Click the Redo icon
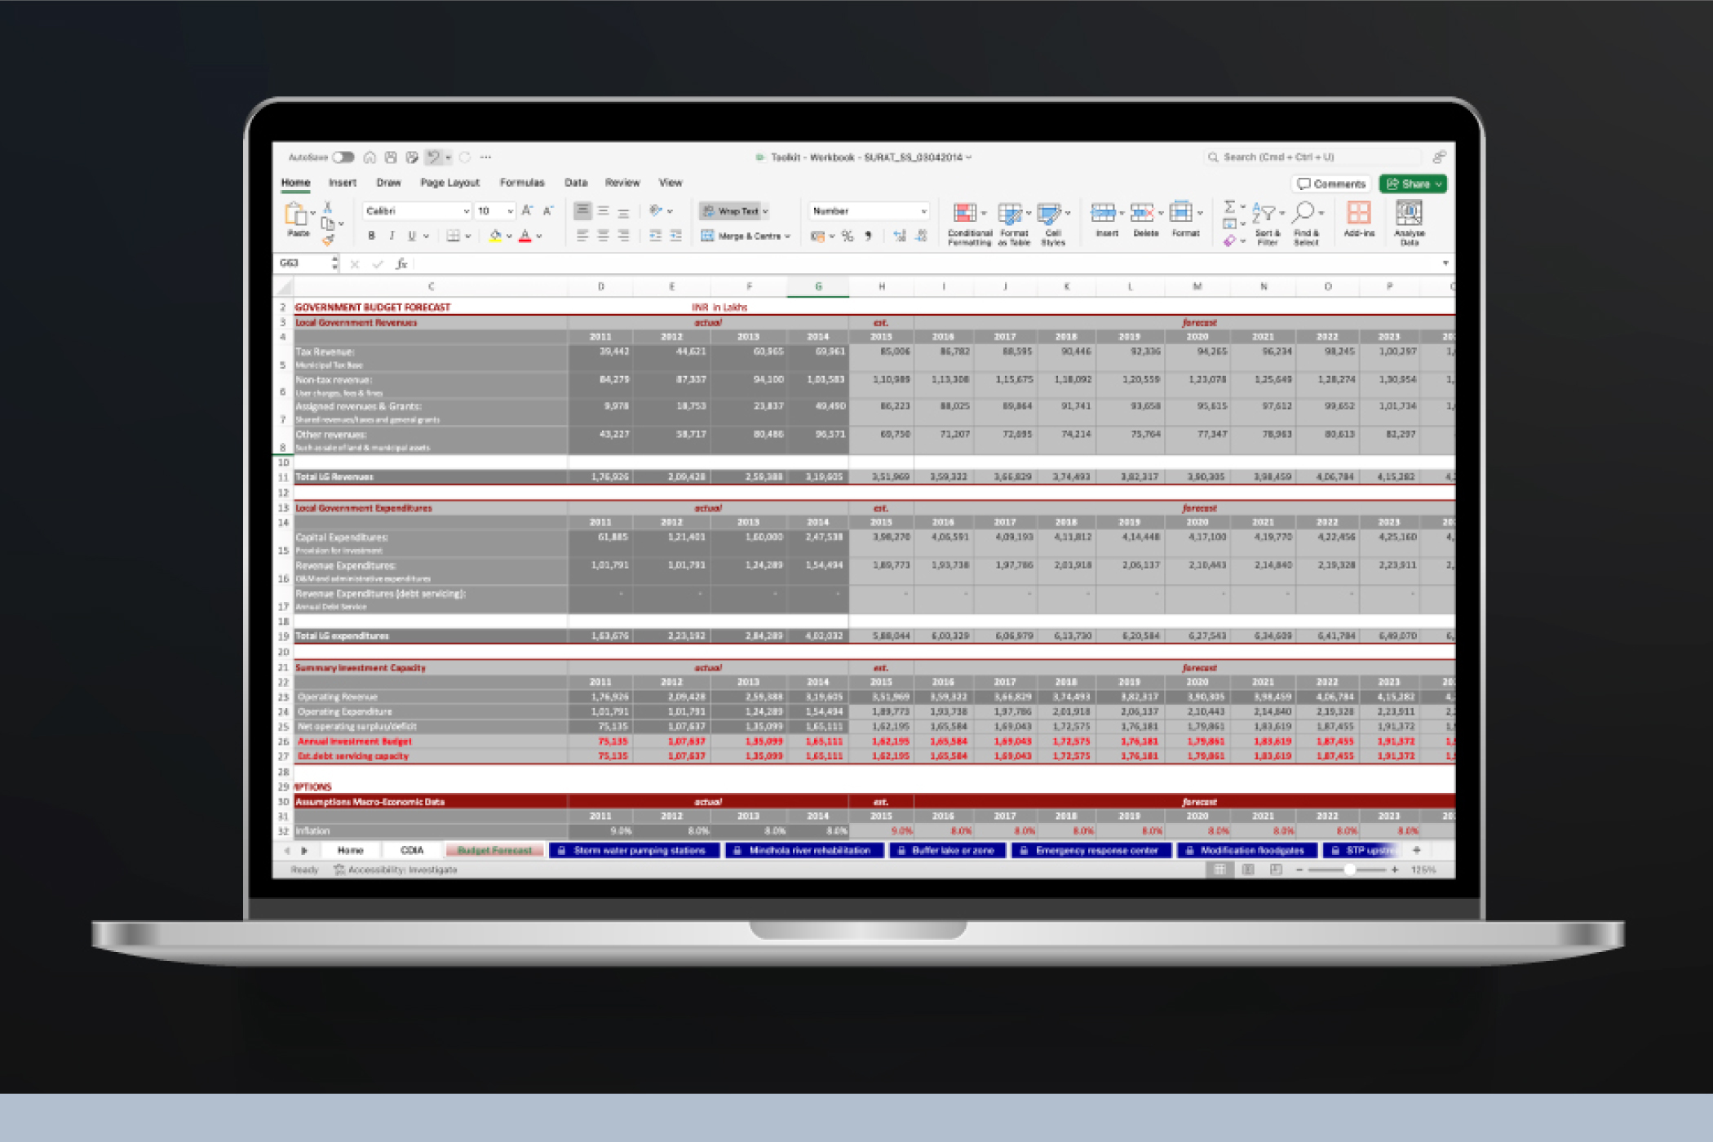The height and width of the screenshot is (1142, 1713). click(465, 157)
